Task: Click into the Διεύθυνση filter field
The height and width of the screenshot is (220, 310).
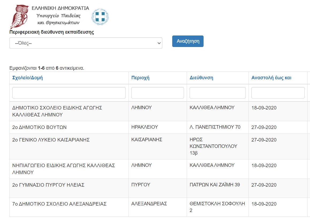Action: [x=217, y=93]
